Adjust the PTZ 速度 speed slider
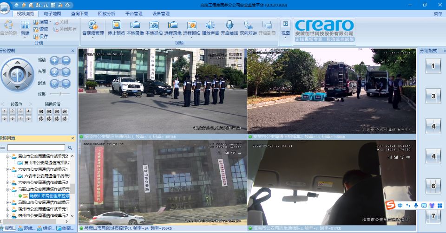The image size is (446, 233). [x=59, y=94]
